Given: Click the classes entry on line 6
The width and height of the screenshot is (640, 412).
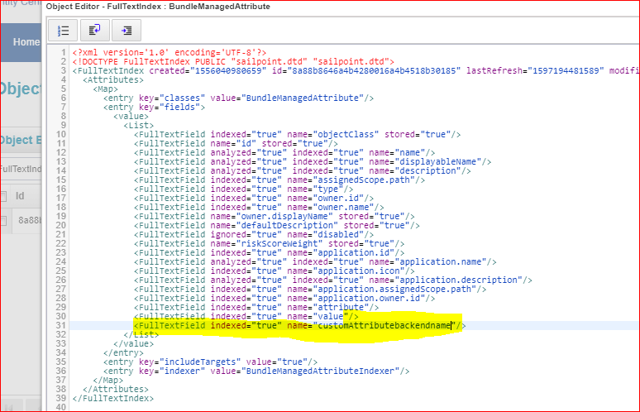Looking at the screenshot, I should tap(238, 98).
